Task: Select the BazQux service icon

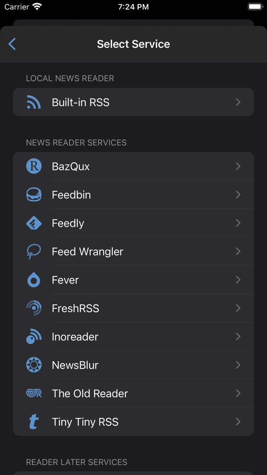Action: point(34,166)
